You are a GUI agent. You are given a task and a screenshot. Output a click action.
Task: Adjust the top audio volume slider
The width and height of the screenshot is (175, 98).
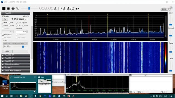click(29, 8)
